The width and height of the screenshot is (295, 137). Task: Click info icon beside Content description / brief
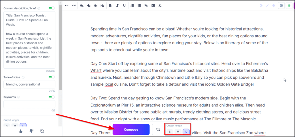(39, 8)
